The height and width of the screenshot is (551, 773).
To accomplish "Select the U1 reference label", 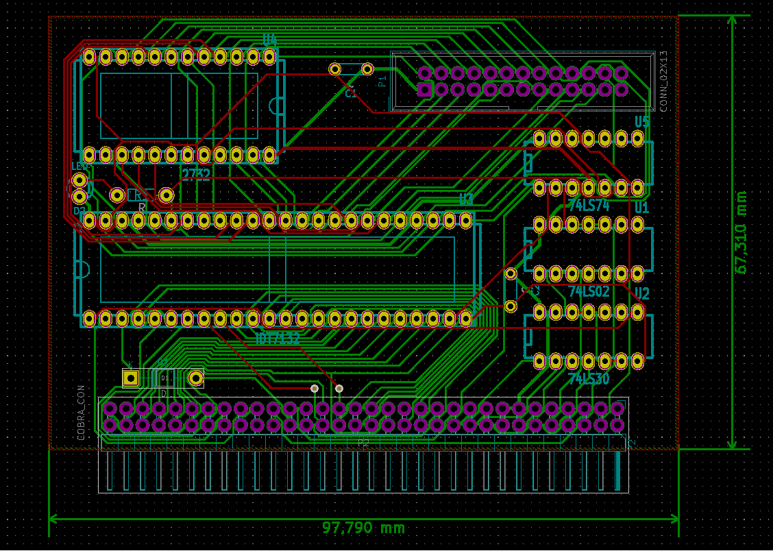I will pyautogui.click(x=641, y=208).
